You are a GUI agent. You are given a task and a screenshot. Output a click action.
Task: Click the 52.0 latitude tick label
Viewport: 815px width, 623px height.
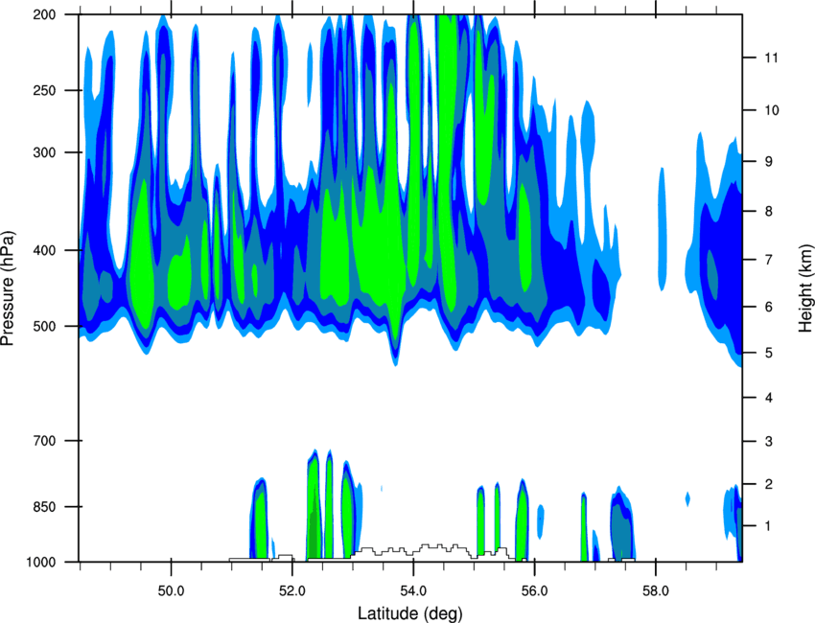pos(292,591)
